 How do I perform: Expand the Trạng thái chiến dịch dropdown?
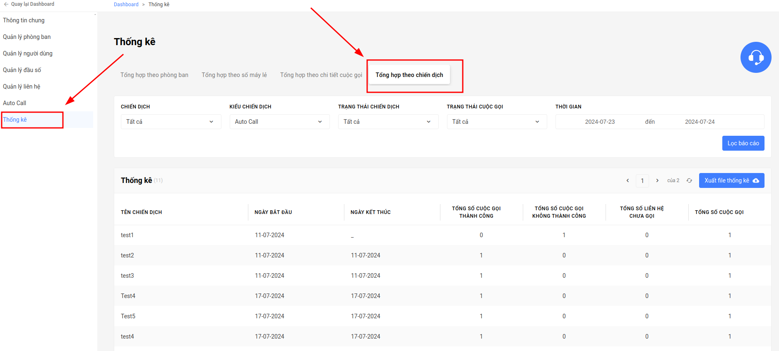pos(388,122)
